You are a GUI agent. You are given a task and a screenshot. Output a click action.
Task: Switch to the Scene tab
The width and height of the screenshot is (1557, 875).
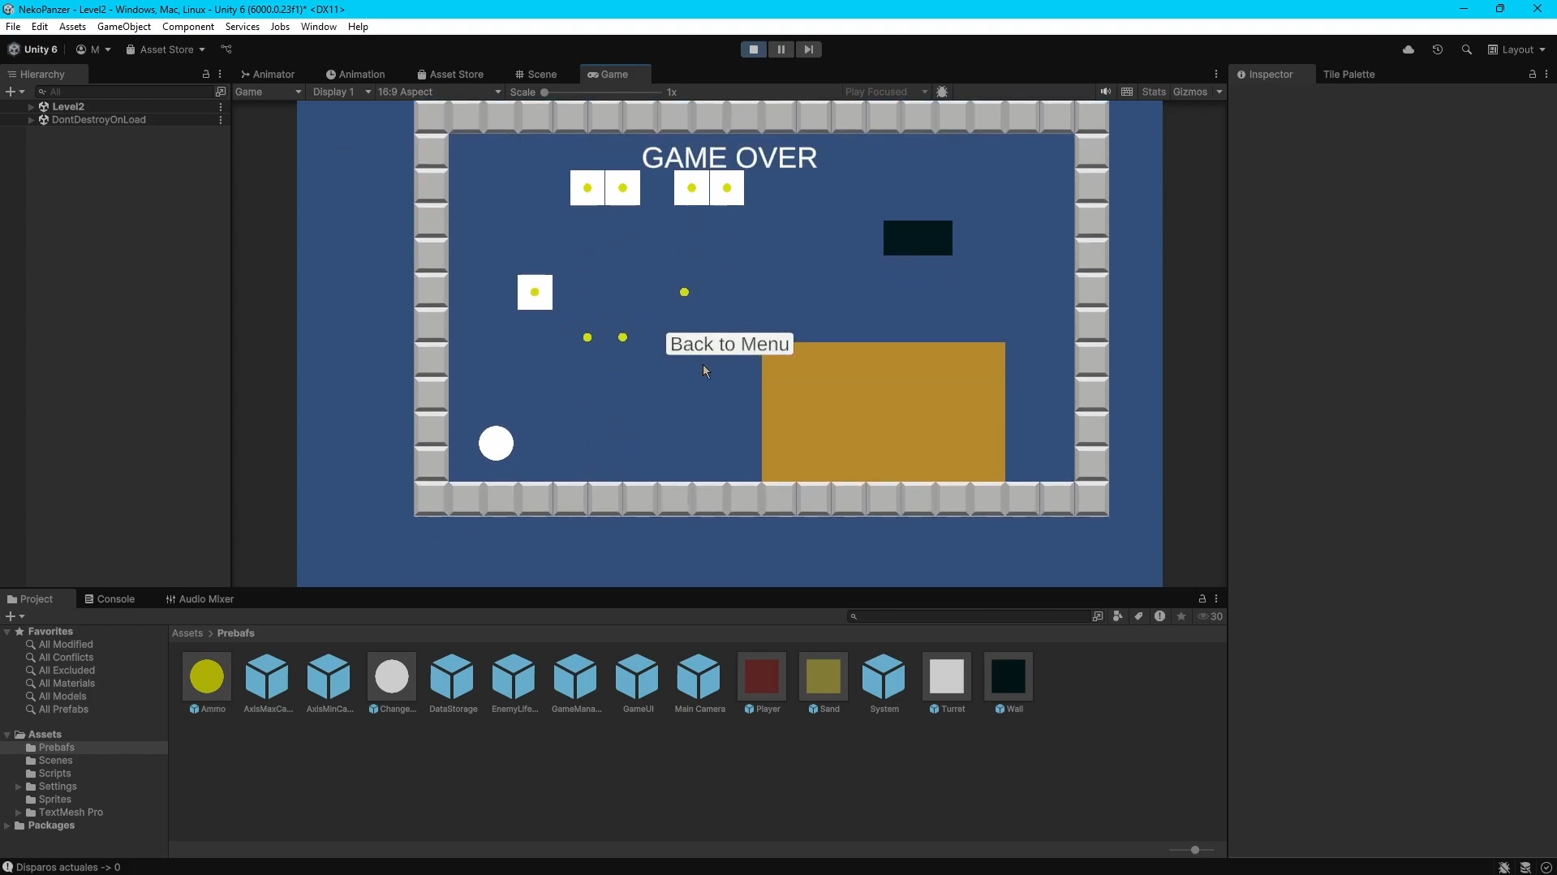click(535, 74)
